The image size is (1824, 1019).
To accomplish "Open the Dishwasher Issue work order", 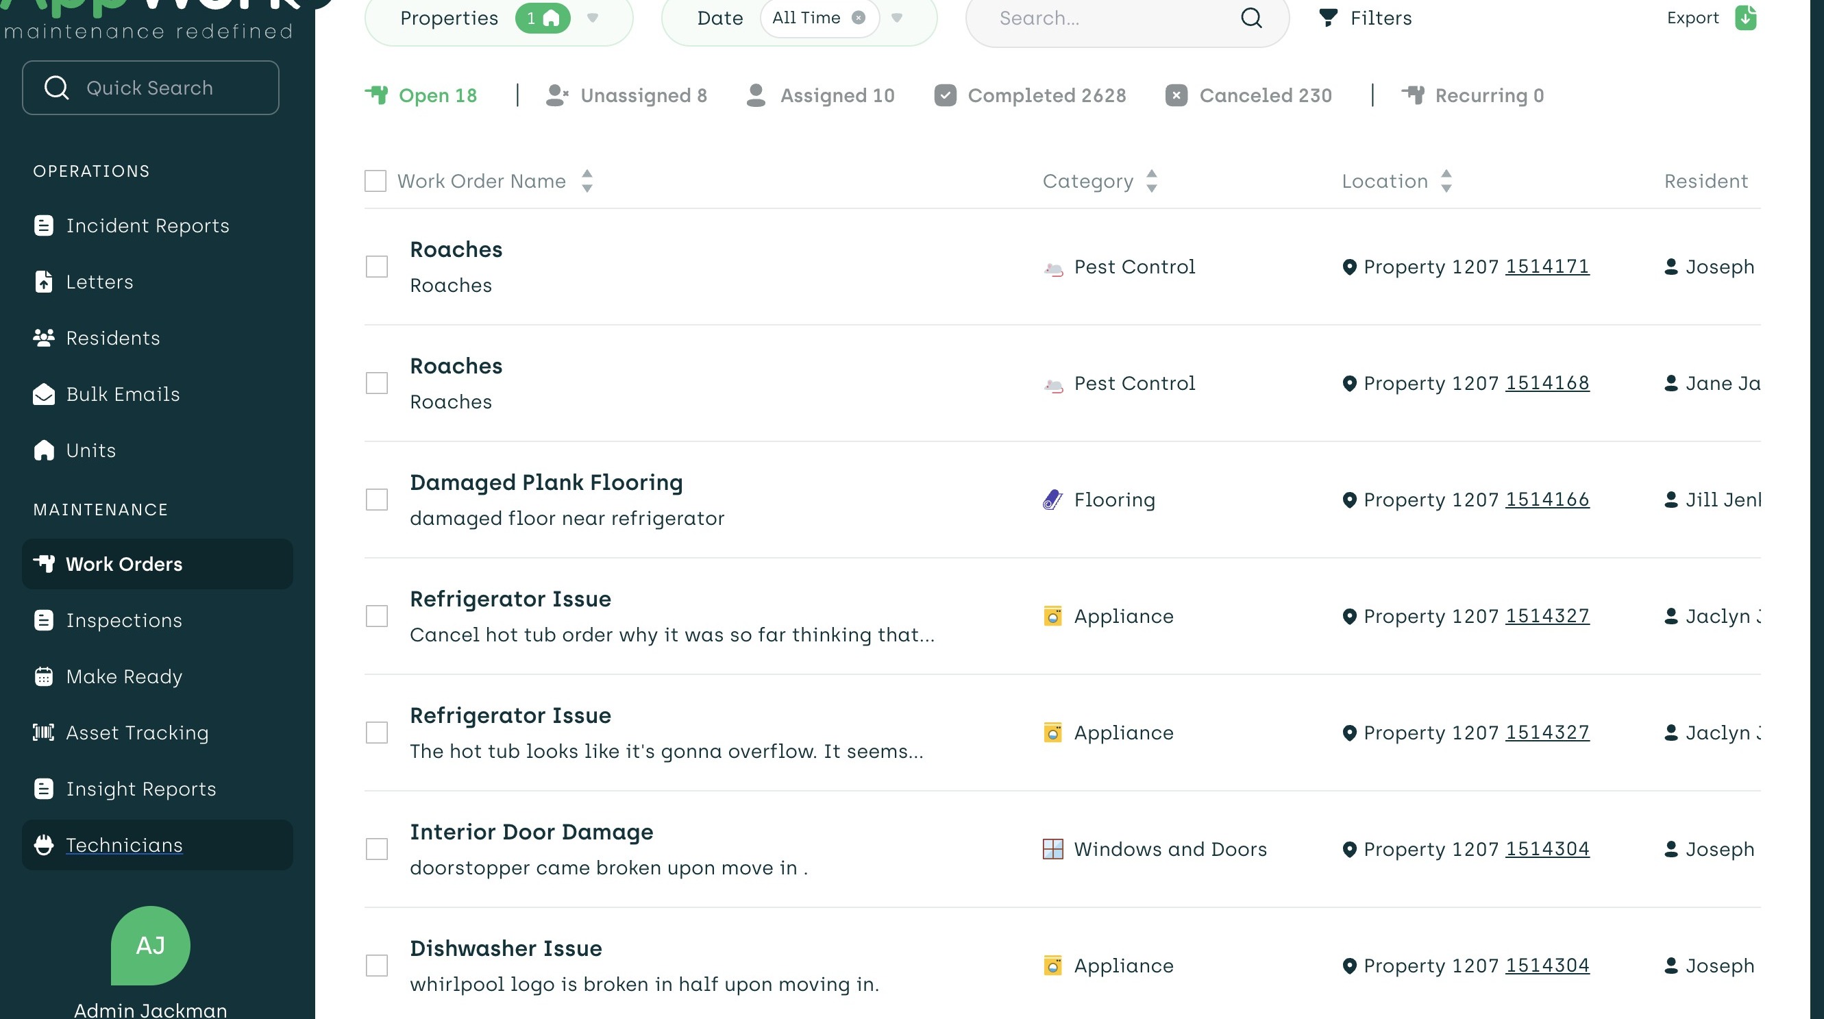I will (x=506, y=948).
